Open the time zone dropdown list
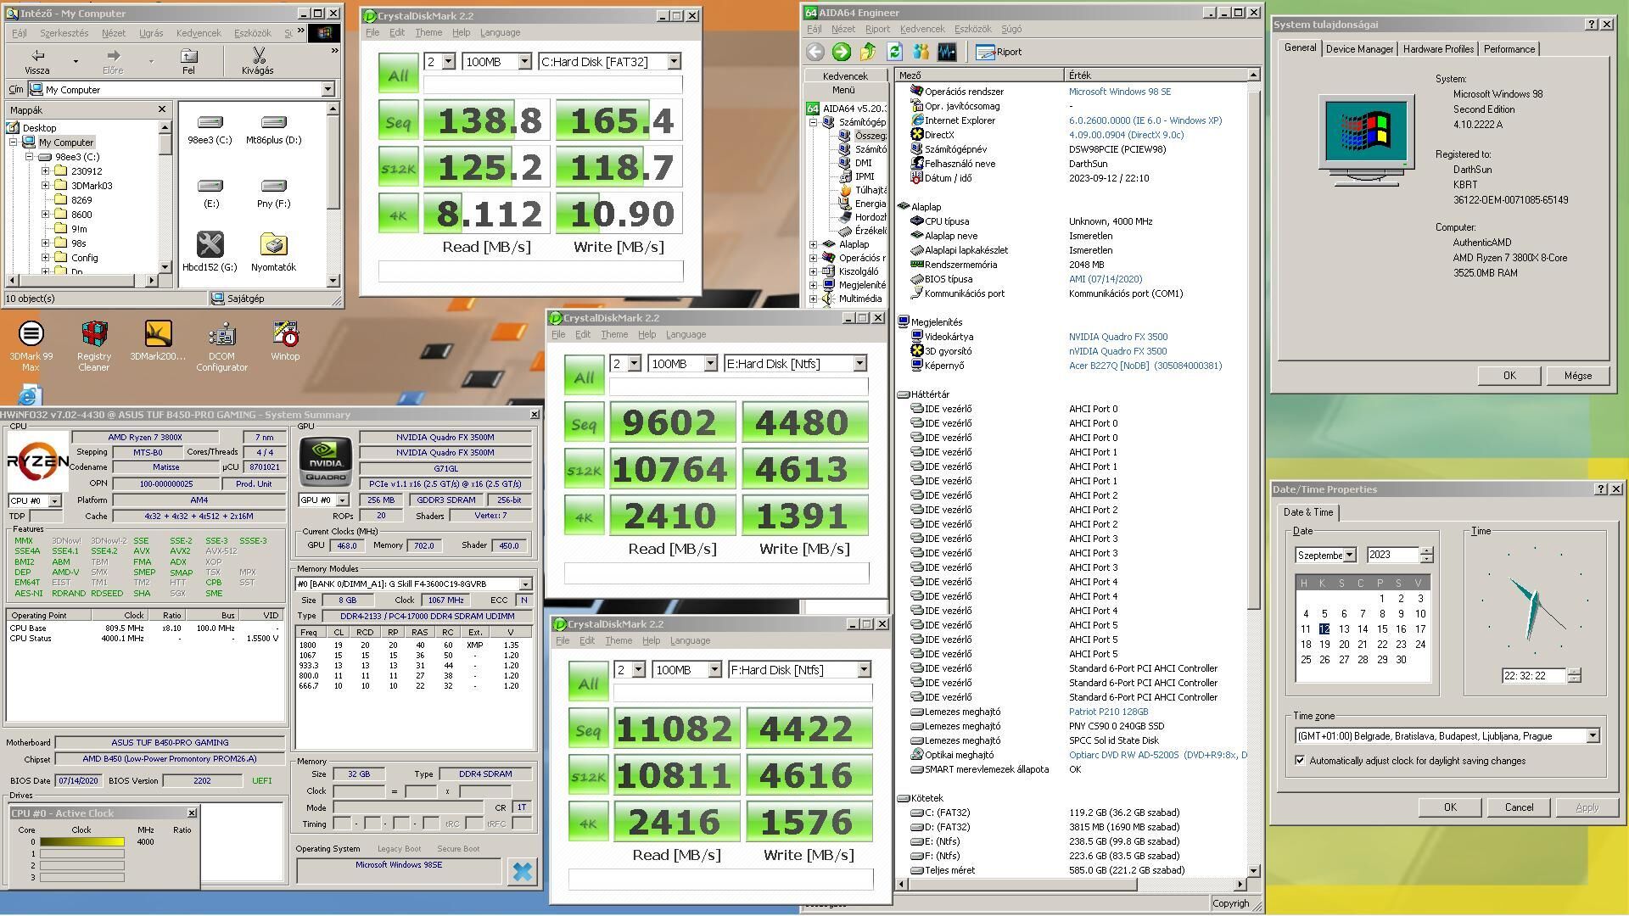Viewport: 1629px width, 916px height. 1592,736
